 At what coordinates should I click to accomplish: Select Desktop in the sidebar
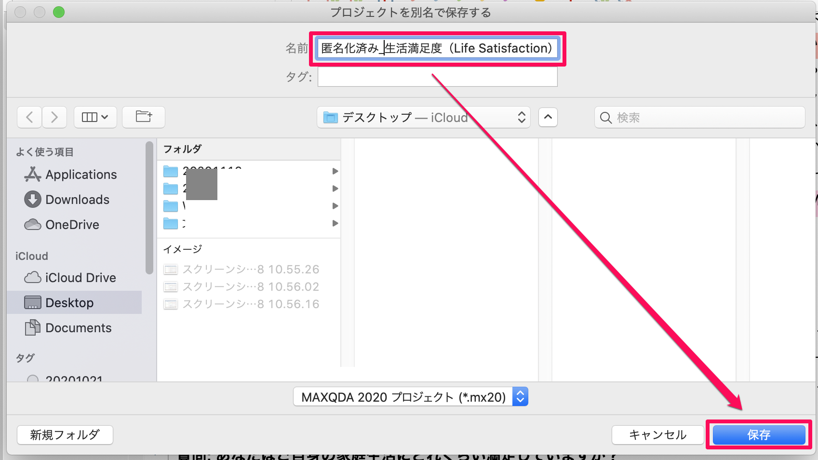coord(69,303)
